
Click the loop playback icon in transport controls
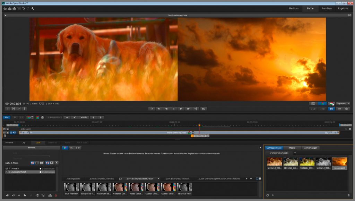[204, 108]
